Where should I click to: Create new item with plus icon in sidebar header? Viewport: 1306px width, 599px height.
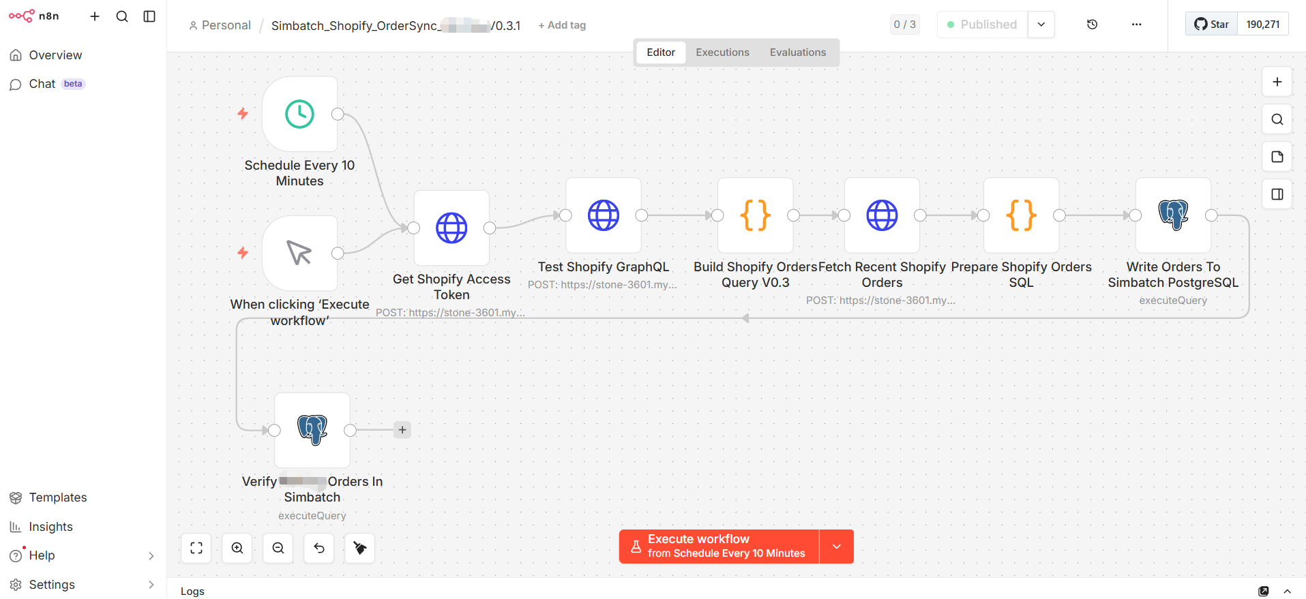click(95, 16)
